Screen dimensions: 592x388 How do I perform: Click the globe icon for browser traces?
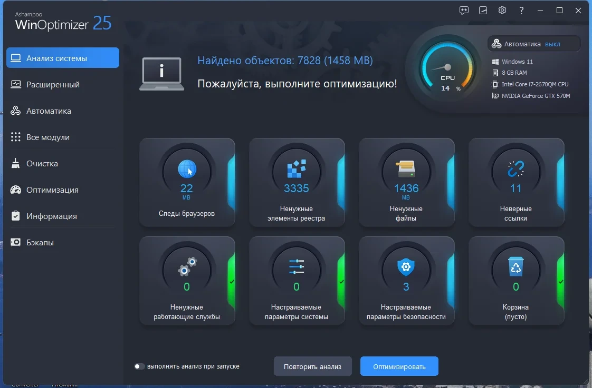[187, 169]
